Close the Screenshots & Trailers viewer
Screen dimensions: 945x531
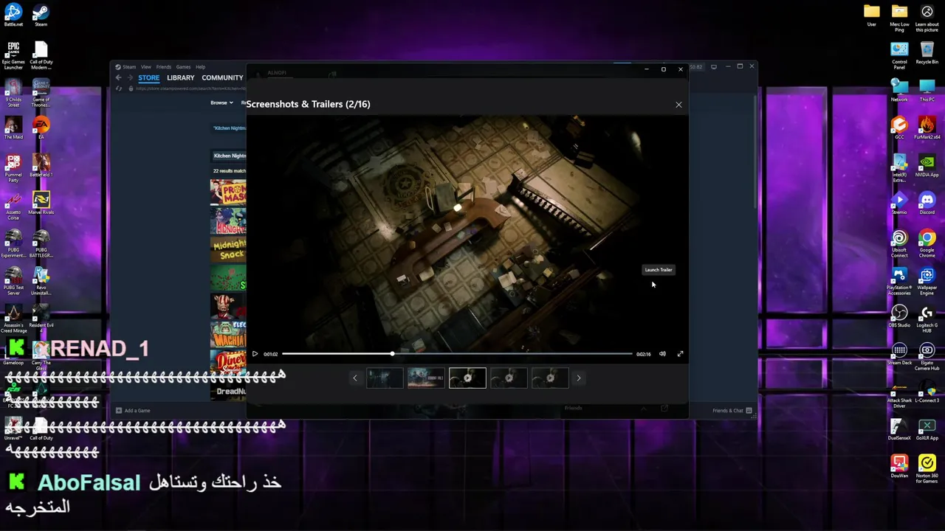(678, 105)
